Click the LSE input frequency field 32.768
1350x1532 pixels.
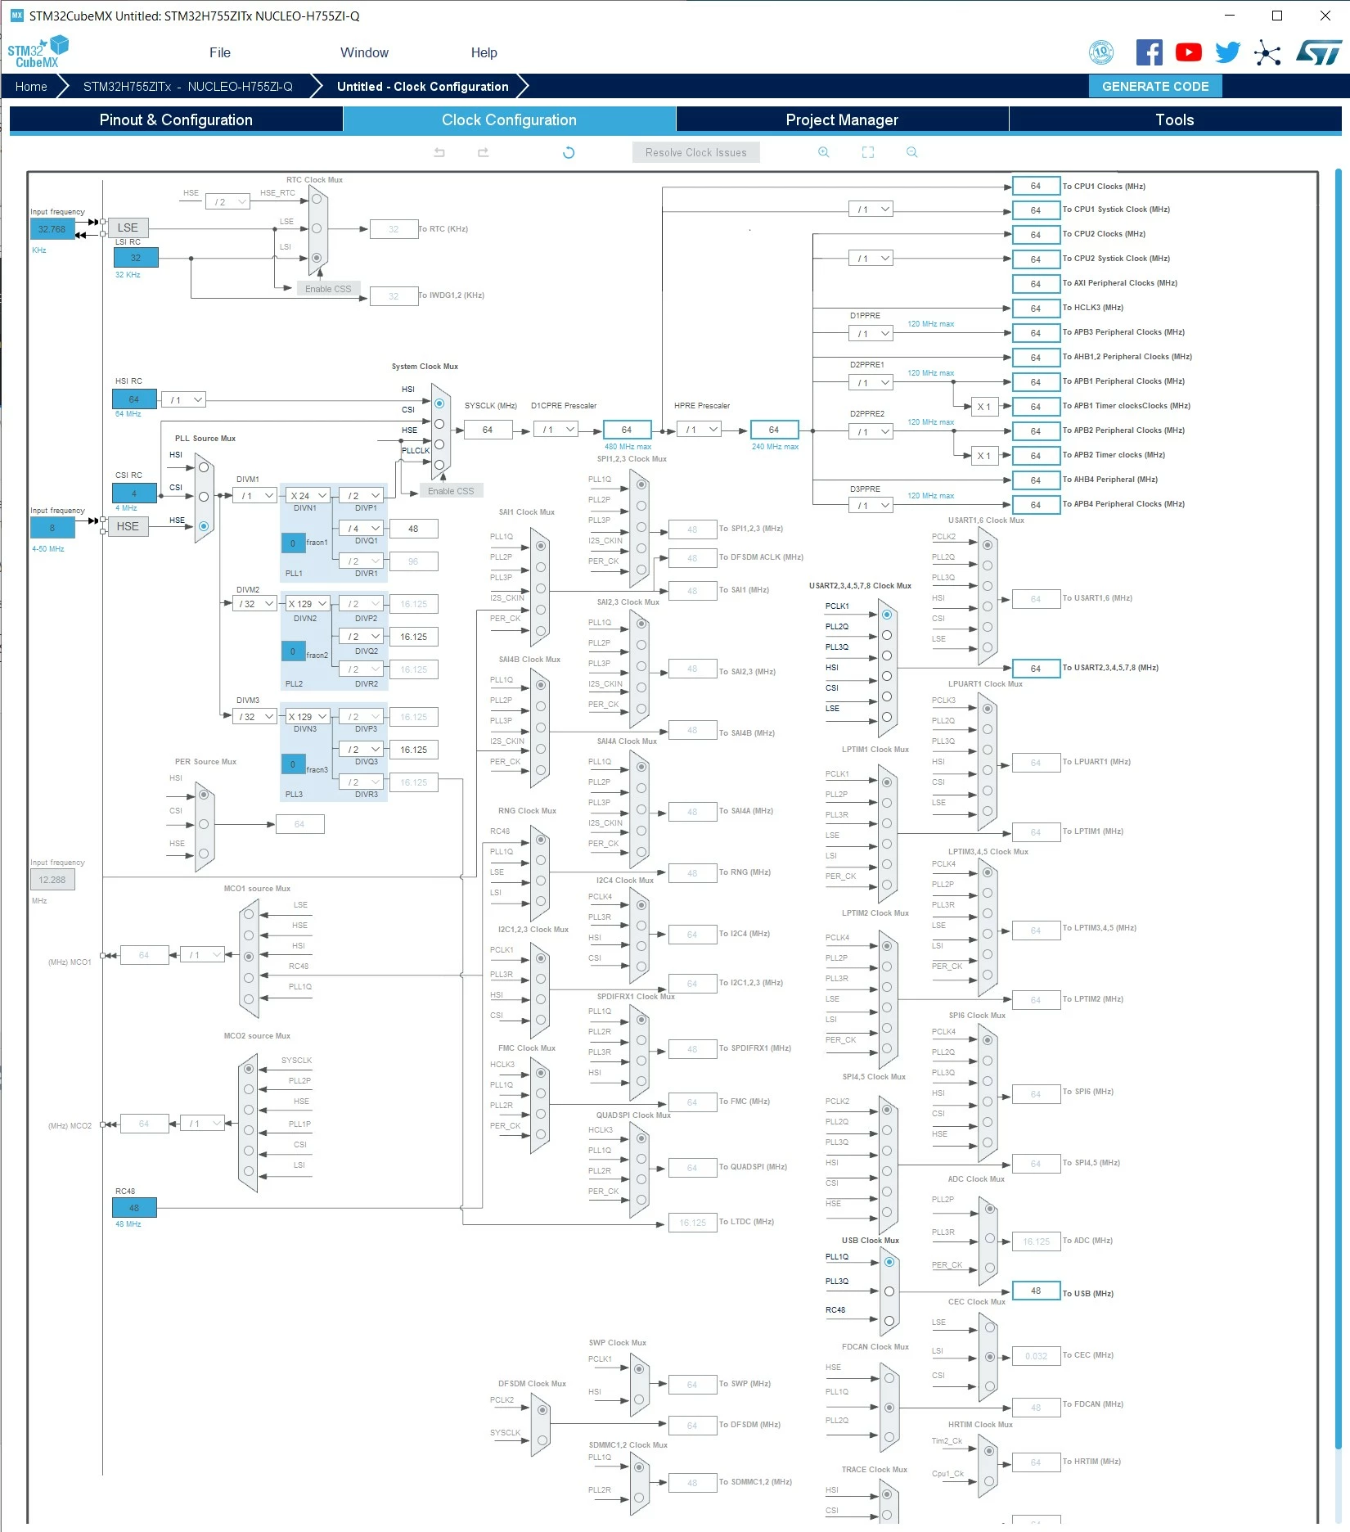coord(52,229)
